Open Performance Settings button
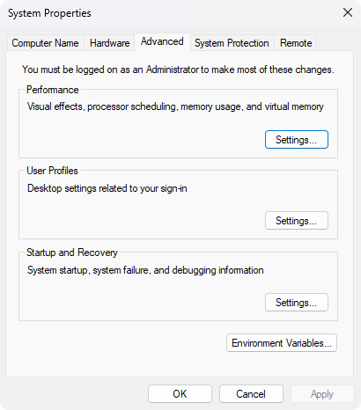361x410 pixels. coord(297,140)
